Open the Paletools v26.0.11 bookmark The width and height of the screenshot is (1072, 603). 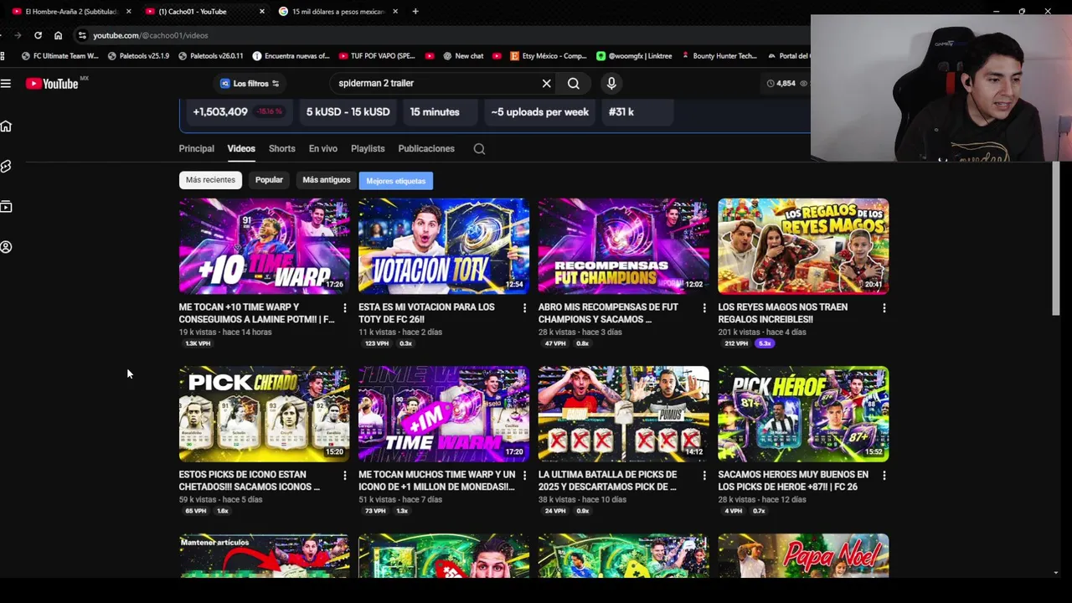click(210, 56)
